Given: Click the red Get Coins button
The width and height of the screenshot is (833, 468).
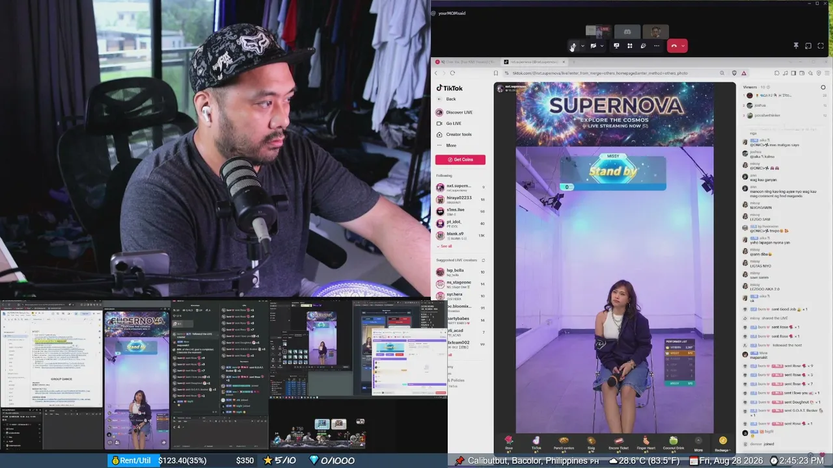Looking at the screenshot, I should click(x=460, y=159).
